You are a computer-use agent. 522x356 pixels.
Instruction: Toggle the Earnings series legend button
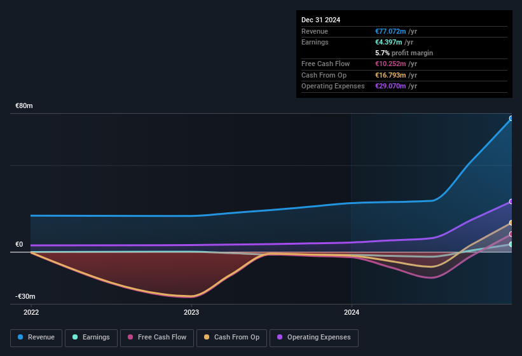tap(91, 338)
